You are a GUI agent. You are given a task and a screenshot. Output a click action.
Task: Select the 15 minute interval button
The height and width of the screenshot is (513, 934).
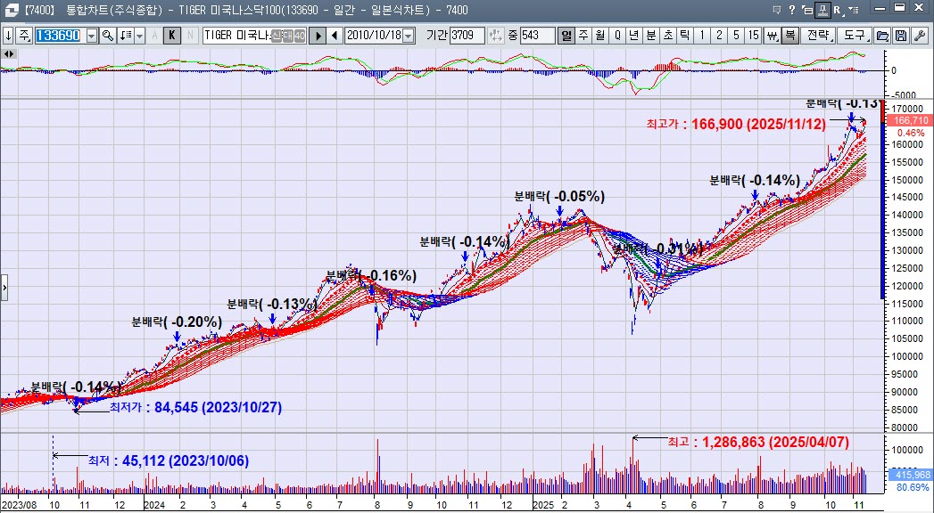(754, 36)
